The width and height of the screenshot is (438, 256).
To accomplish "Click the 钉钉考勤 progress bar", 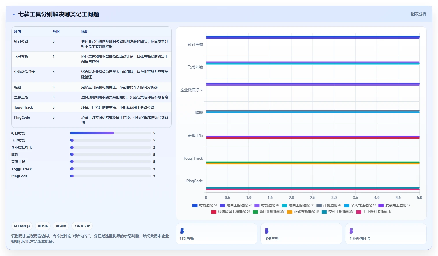I will point(110,133).
